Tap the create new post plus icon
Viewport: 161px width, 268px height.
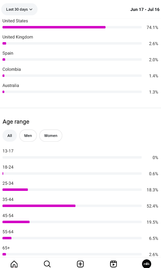tap(80, 264)
